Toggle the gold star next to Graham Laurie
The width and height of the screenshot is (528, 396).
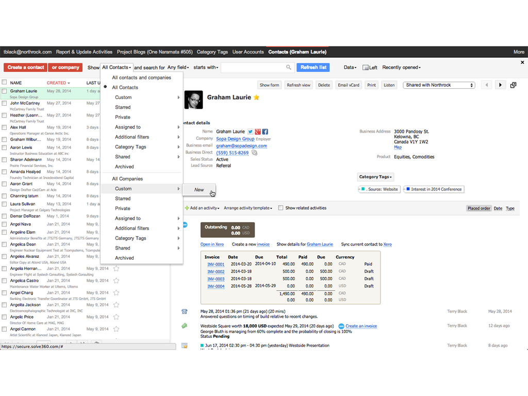tap(256, 97)
